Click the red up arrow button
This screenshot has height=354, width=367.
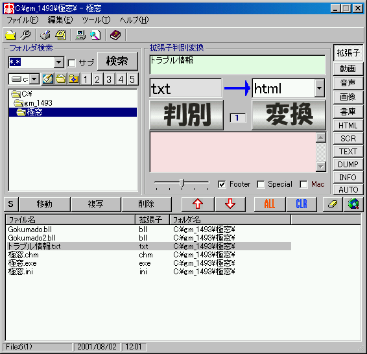click(198, 204)
